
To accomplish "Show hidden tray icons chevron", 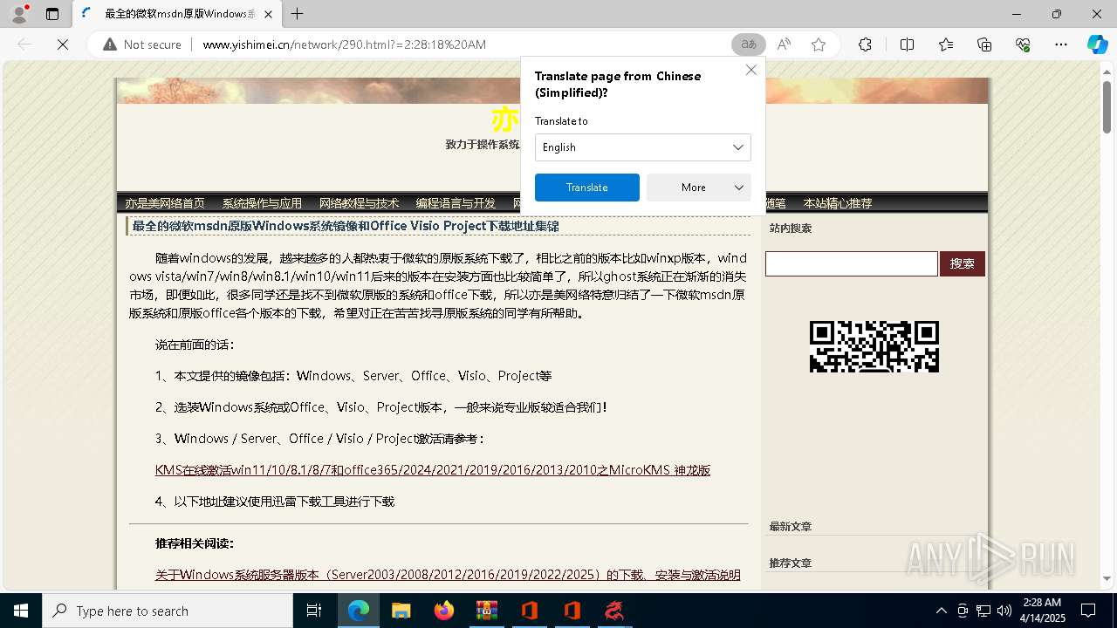I will (x=941, y=611).
